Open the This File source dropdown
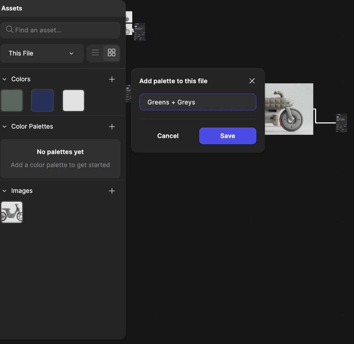This screenshot has height=344, width=354. coord(42,53)
